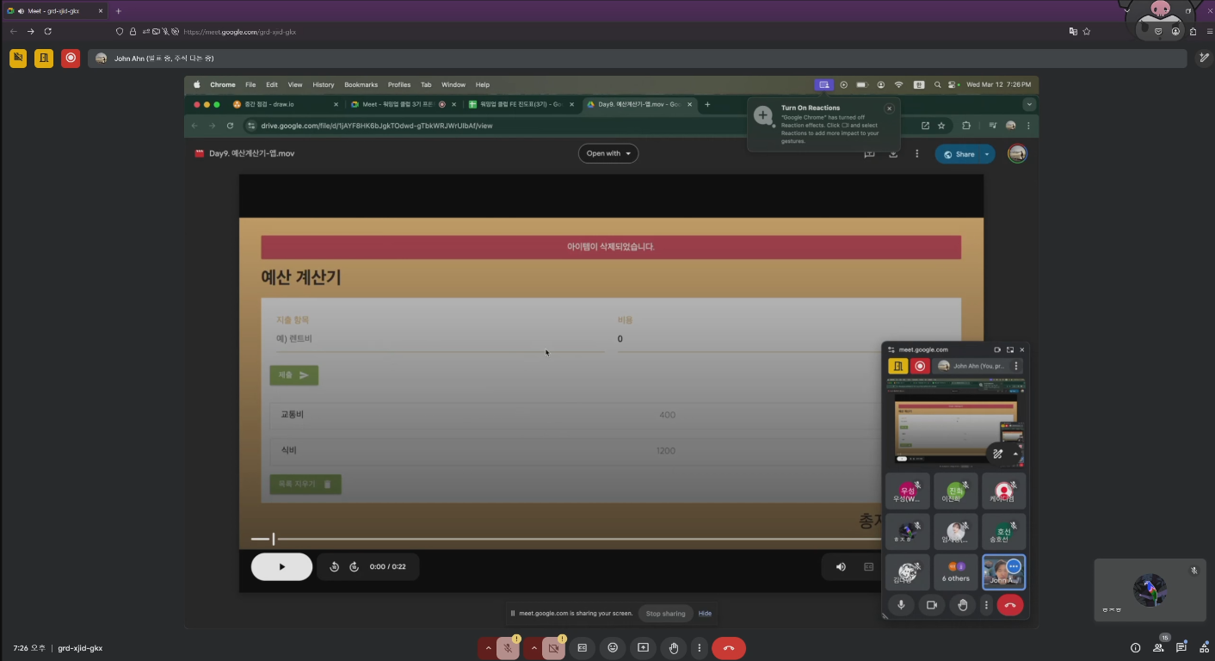Switch to the draw.io tab in shared Chrome
Screen dimensions: 1215x661
tap(287, 104)
